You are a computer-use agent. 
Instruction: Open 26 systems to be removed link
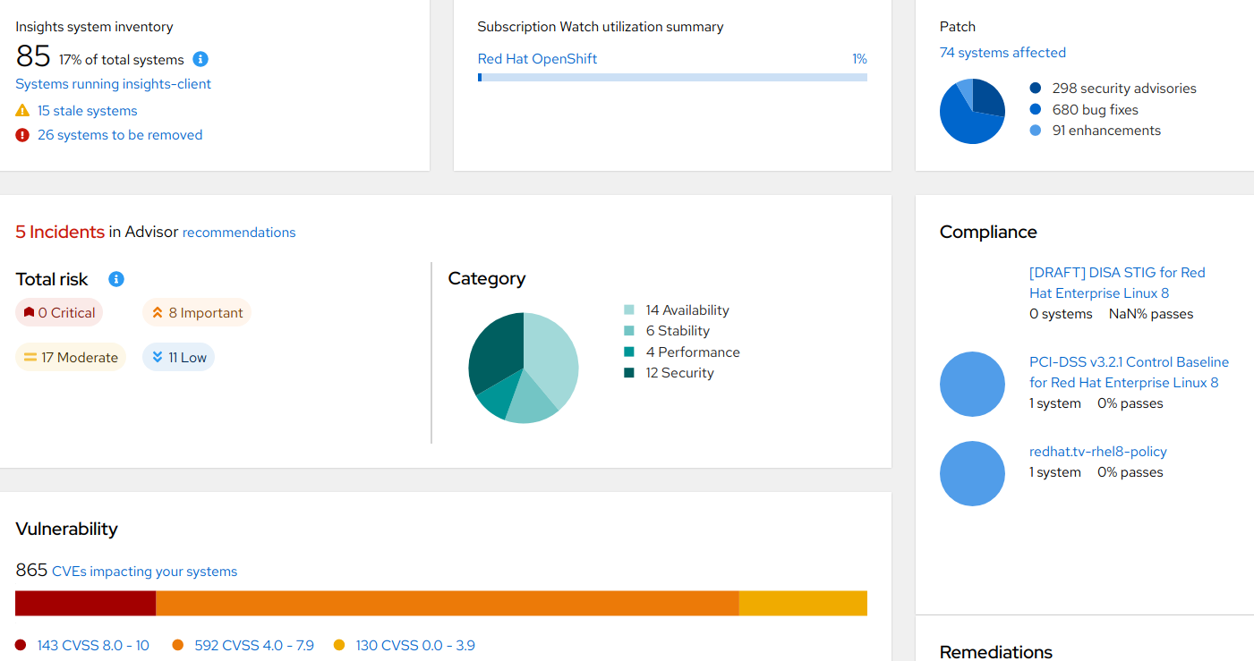coord(120,135)
